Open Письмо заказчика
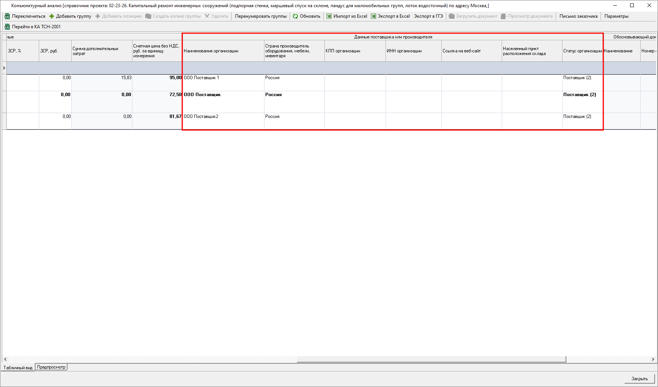The image size is (658, 387). pos(578,16)
